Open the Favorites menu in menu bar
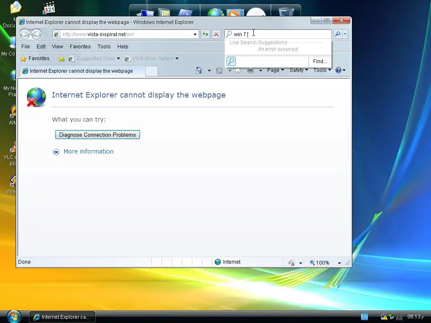 click(80, 46)
